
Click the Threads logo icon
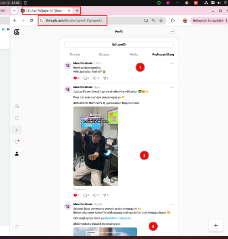(x=16, y=32)
